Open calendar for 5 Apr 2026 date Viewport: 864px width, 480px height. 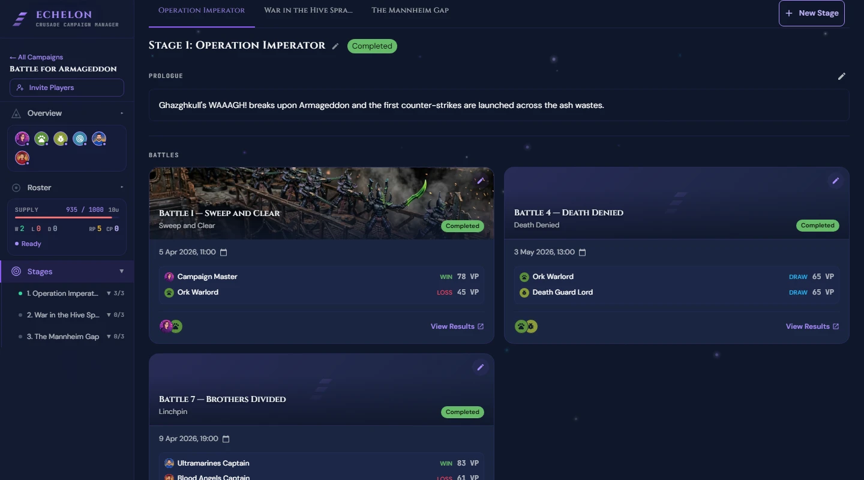point(224,253)
